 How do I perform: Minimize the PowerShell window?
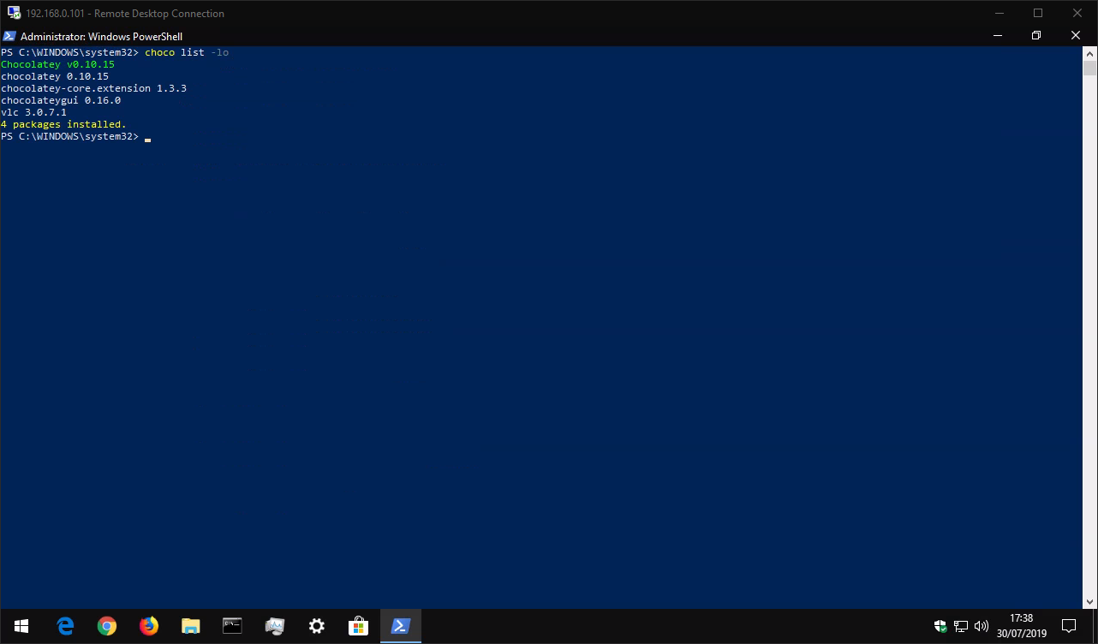tap(998, 36)
